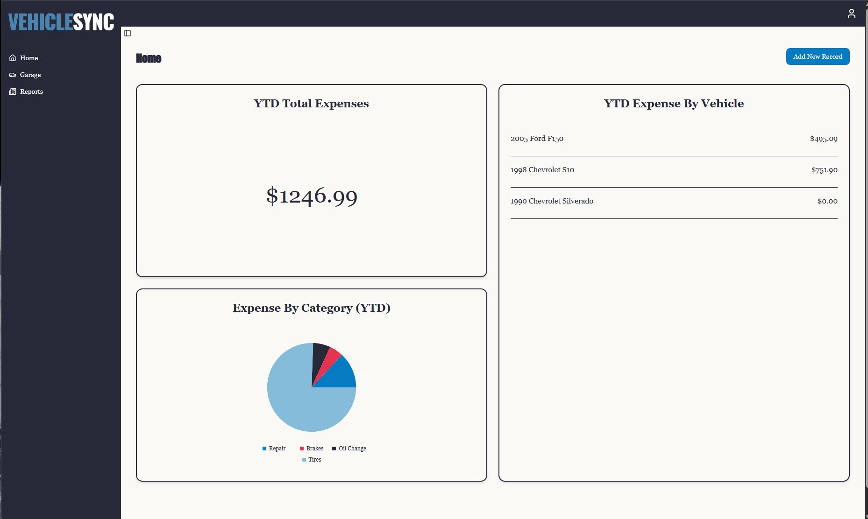868x519 pixels.
Task: Click the Home house icon
Action: pyautogui.click(x=13, y=58)
